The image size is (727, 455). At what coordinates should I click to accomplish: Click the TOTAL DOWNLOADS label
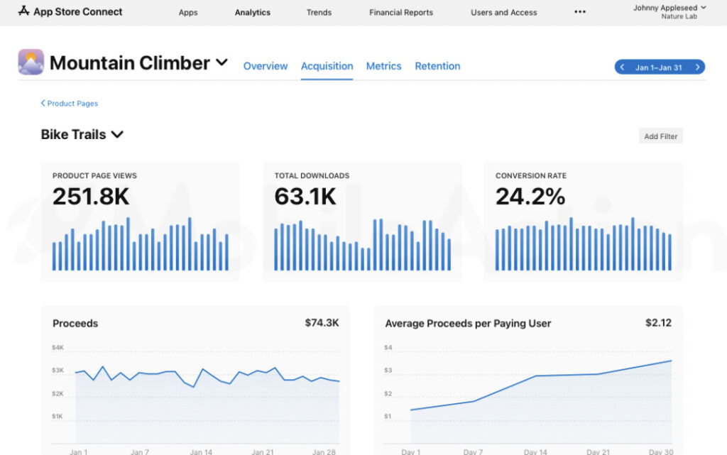[312, 175]
